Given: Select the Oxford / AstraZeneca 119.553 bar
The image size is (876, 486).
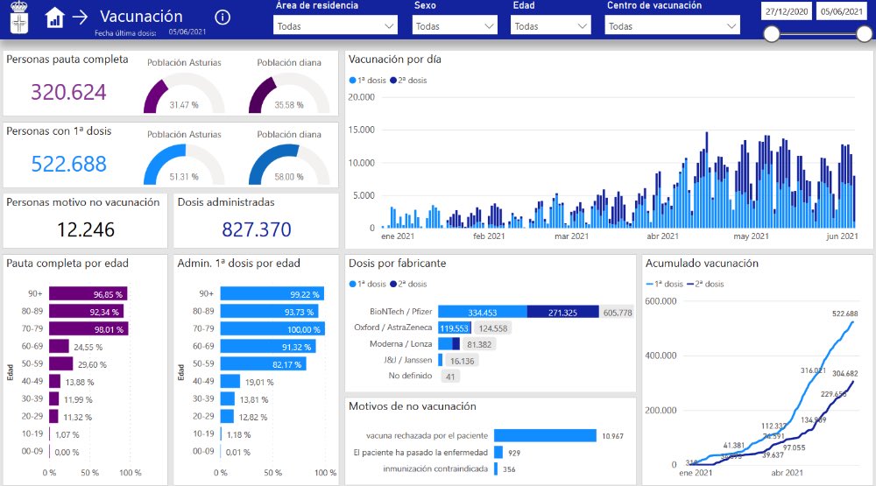Looking at the screenshot, I should pyautogui.click(x=454, y=328).
